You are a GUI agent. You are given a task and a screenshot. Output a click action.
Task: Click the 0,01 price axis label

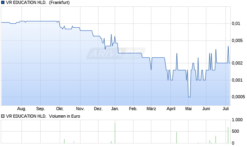(x=236, y=24)
